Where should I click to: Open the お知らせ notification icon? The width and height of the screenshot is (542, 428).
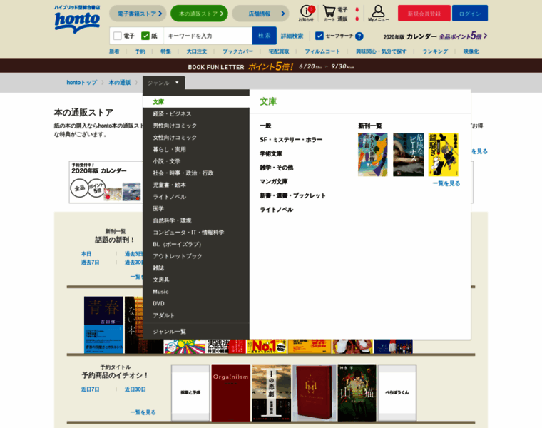tap(306, 14)
